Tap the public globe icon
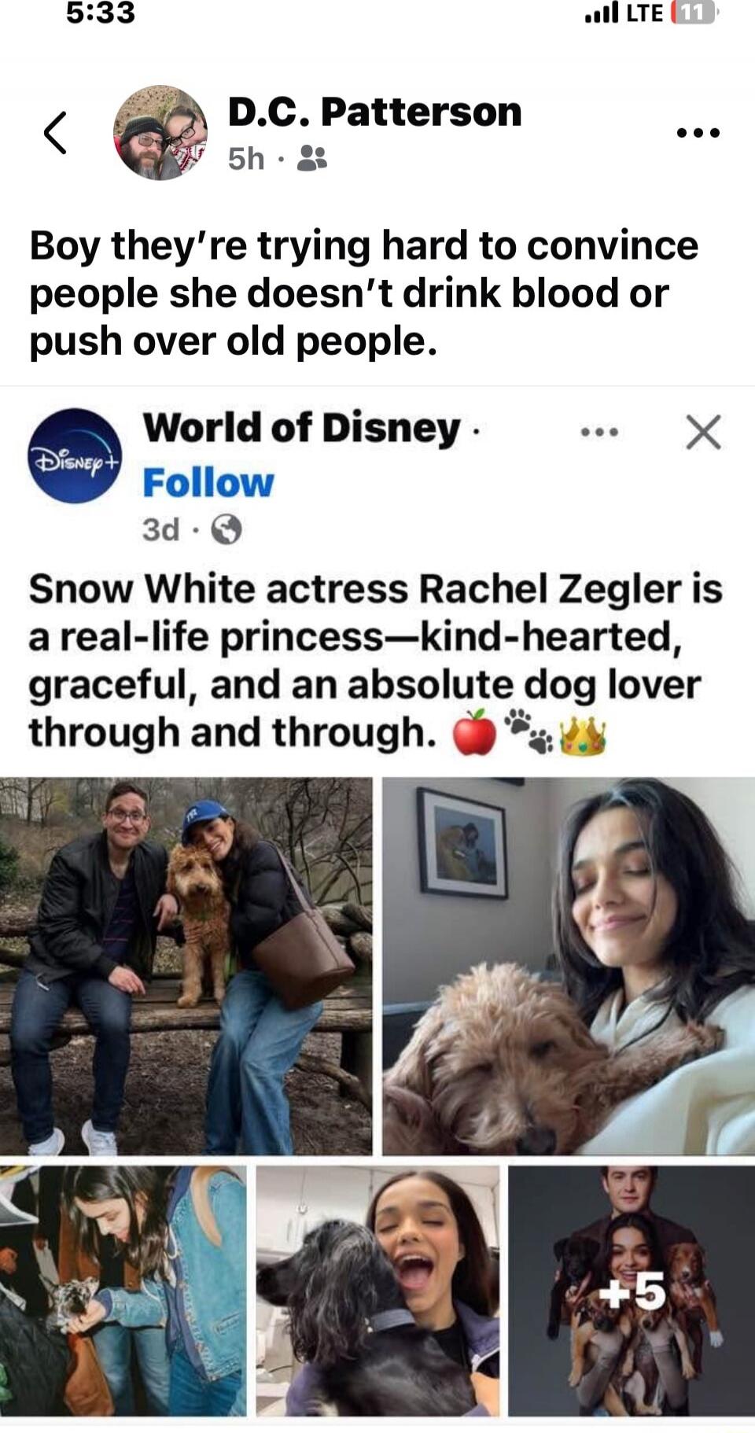The height and width of the screenshot is (1433, 755). coord(226,529)
